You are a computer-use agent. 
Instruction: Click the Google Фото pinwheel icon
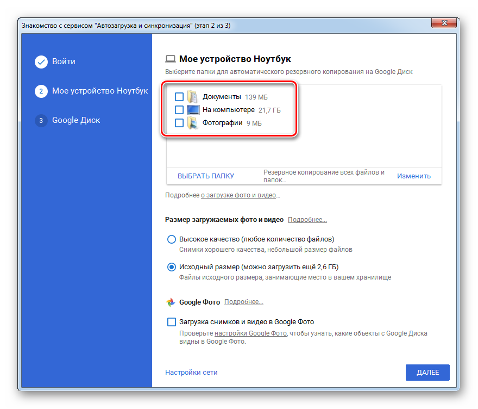tap(171, 302)
